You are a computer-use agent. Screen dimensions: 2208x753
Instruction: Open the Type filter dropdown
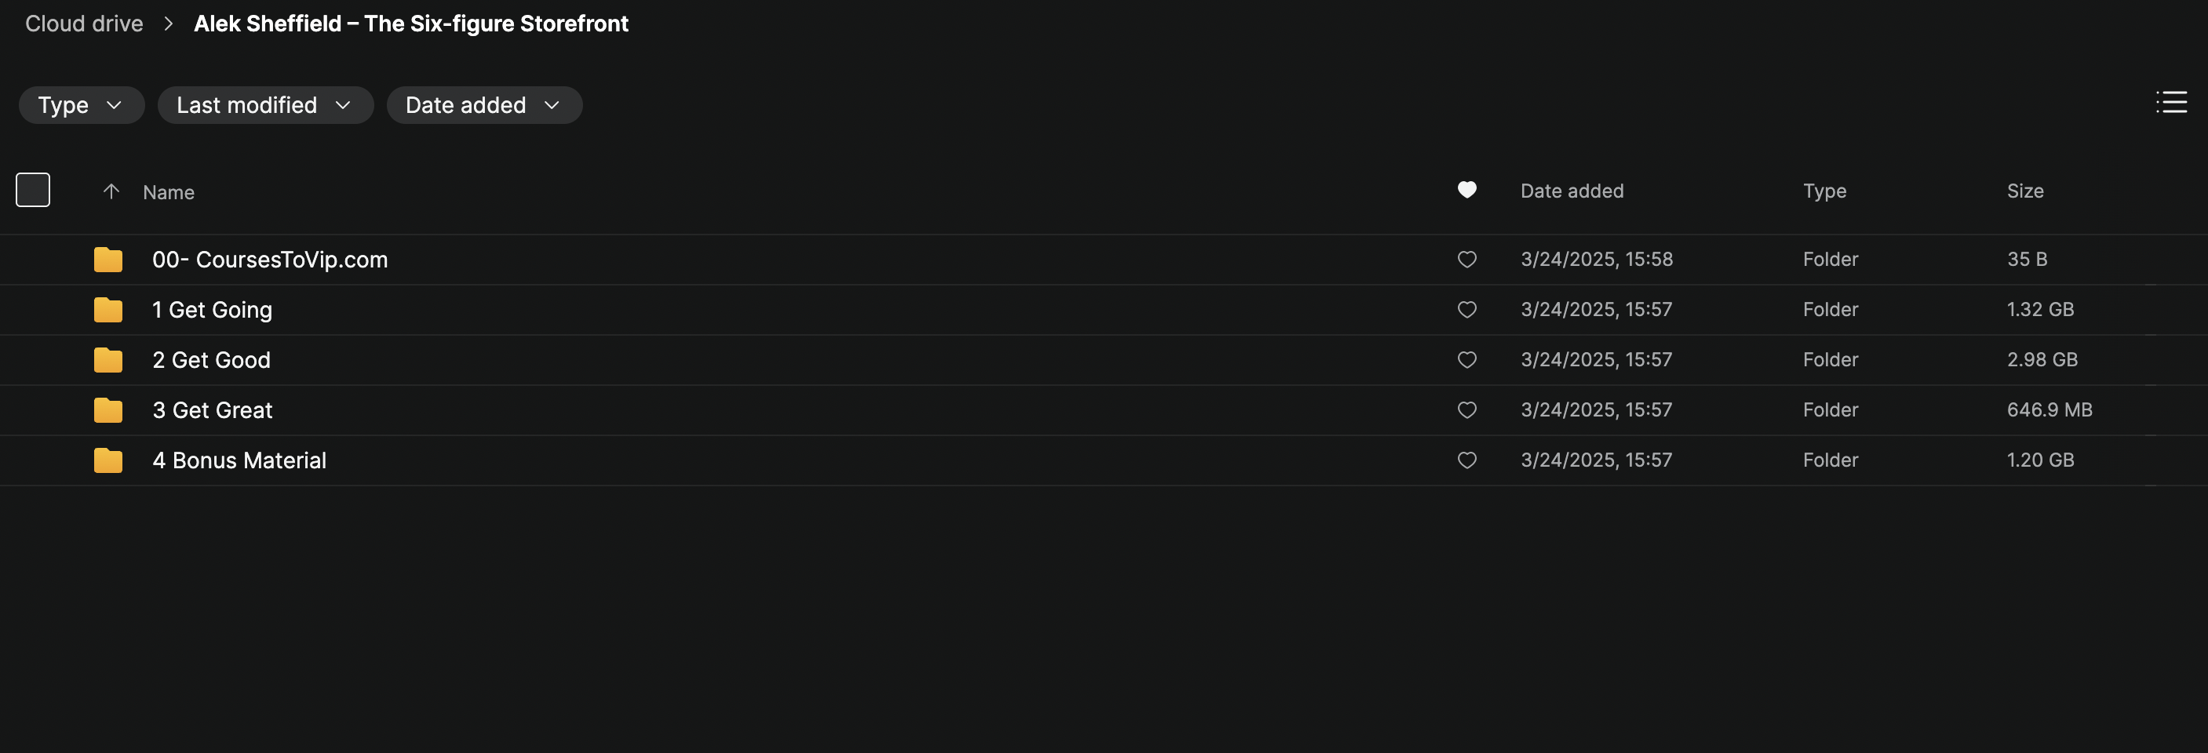81,104
